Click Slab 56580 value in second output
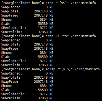 [43, 57]
